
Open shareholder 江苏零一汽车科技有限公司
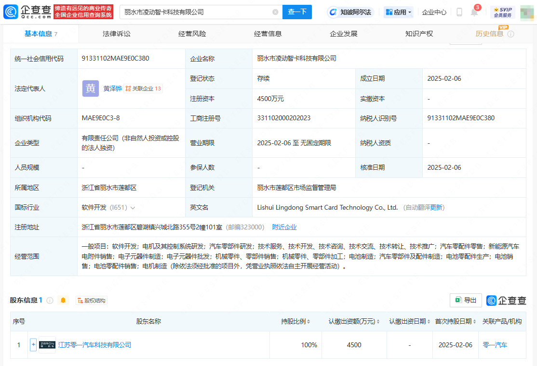click(94, 345)
